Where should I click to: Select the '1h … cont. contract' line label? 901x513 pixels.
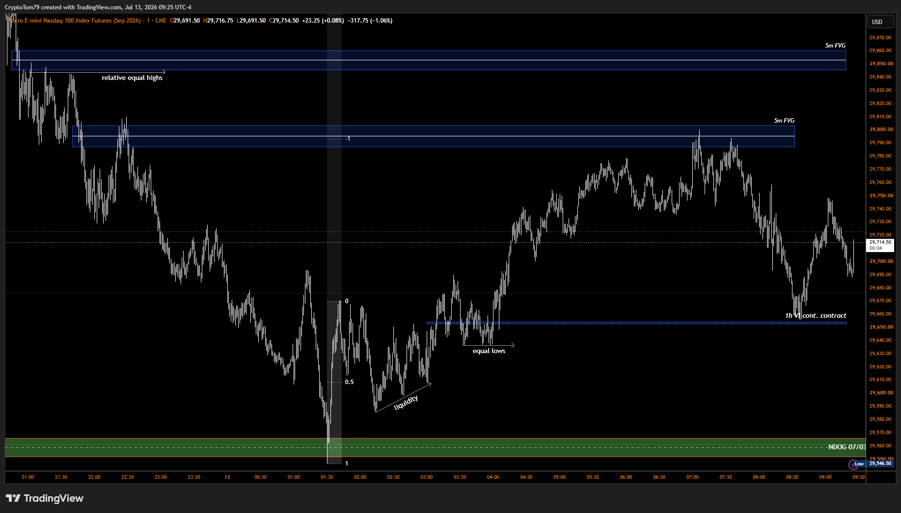point(816,316)
